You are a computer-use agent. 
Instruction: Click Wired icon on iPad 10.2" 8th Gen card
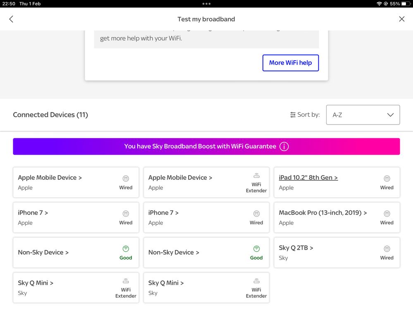pos(387,179)
